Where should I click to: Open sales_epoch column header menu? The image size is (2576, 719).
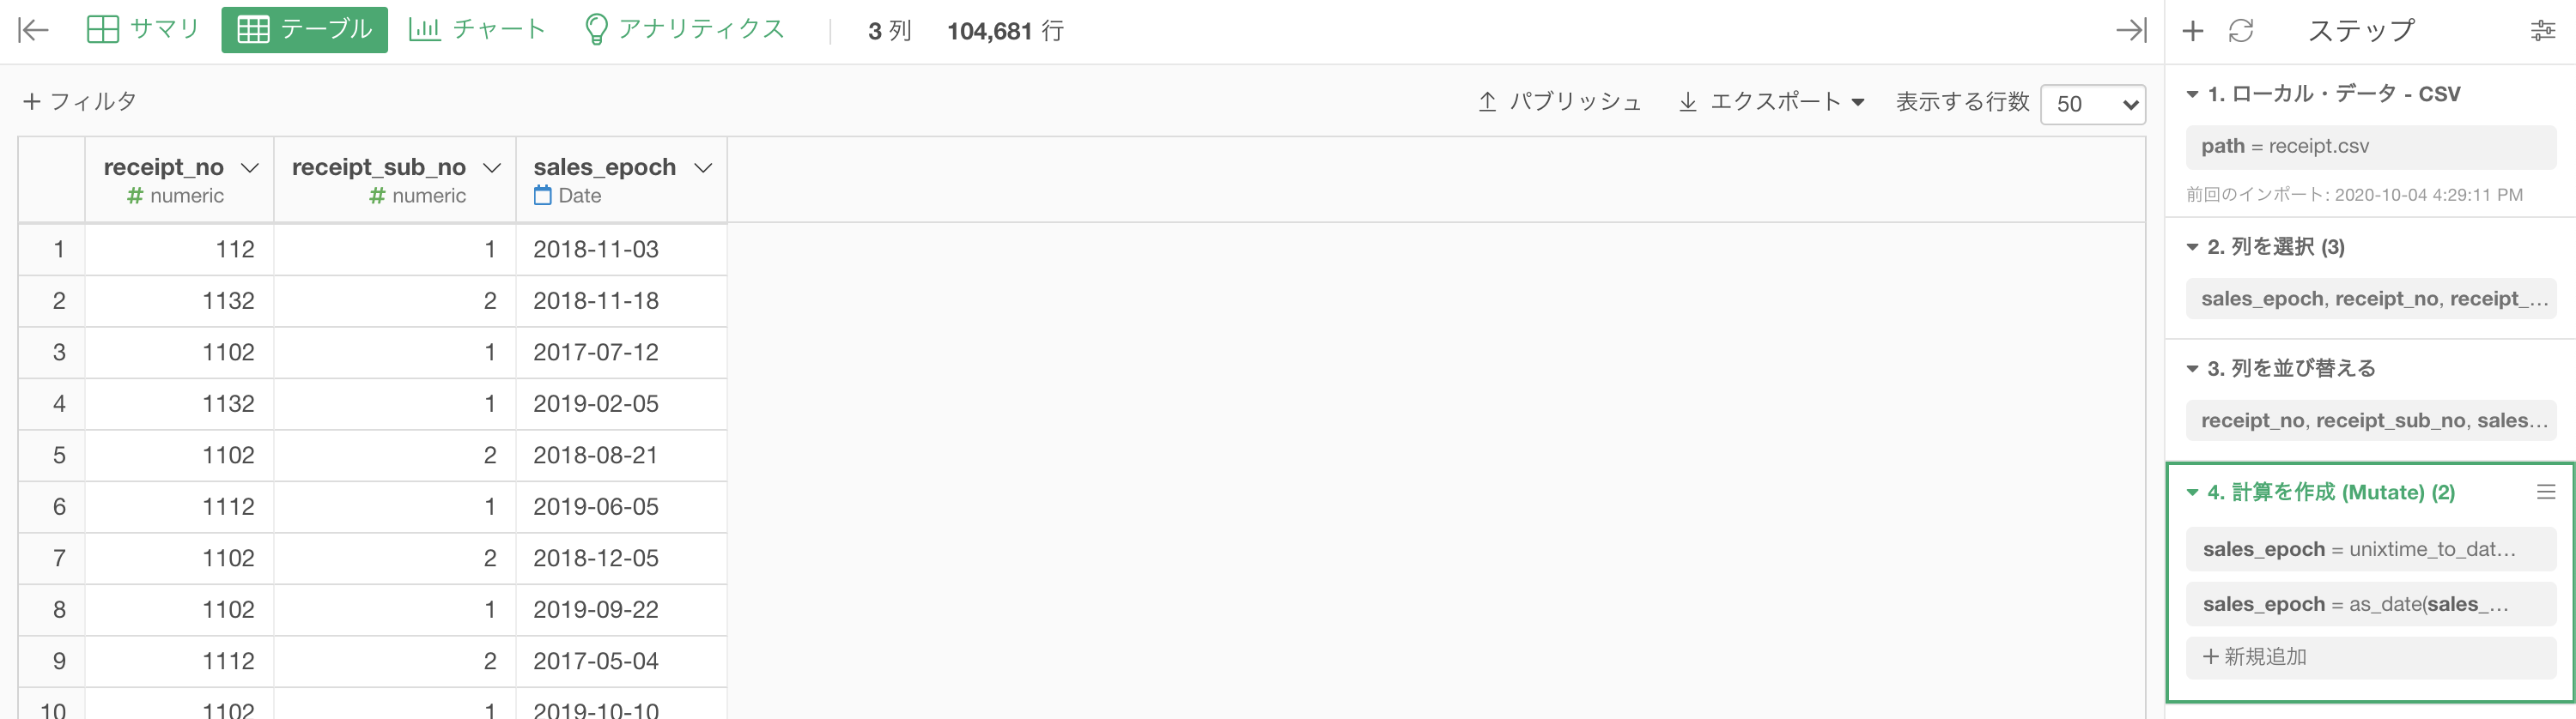703,168
